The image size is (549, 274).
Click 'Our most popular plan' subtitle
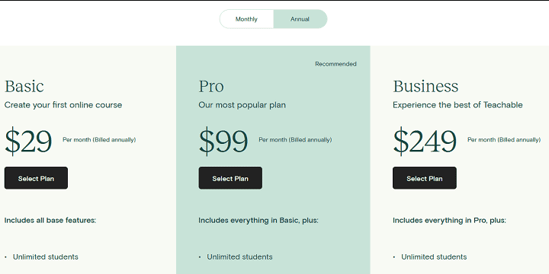tap(242, 105)
